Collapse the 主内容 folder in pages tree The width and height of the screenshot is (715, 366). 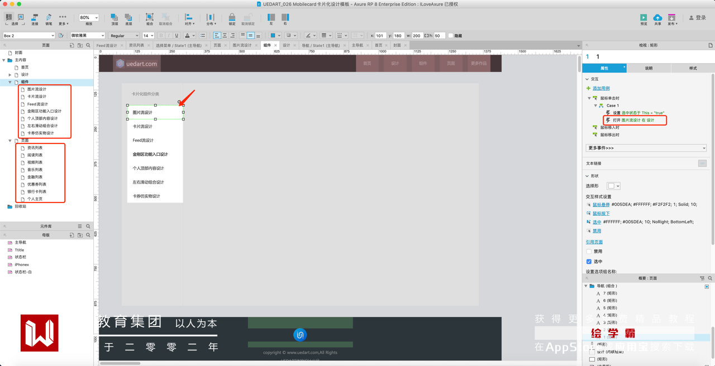click(x=4, y=60)
